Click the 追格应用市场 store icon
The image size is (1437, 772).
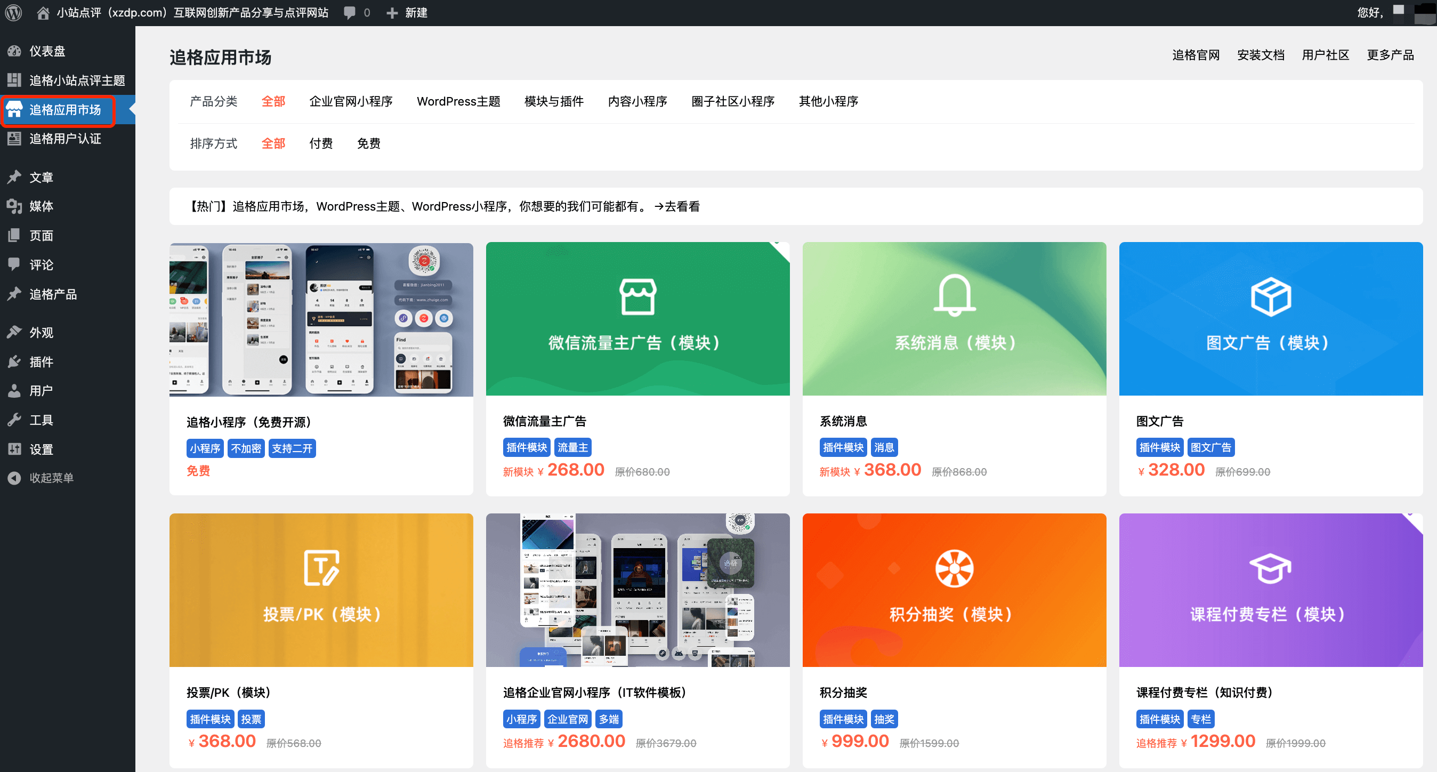(x=14, y=109)
